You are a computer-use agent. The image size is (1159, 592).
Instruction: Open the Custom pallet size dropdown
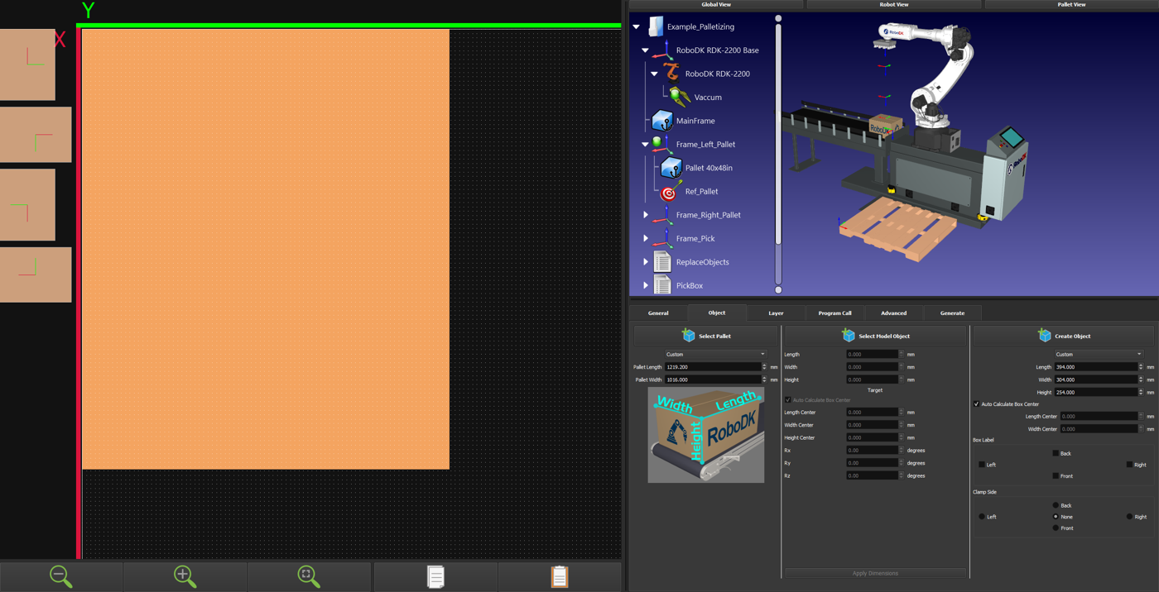click(715, 355)
